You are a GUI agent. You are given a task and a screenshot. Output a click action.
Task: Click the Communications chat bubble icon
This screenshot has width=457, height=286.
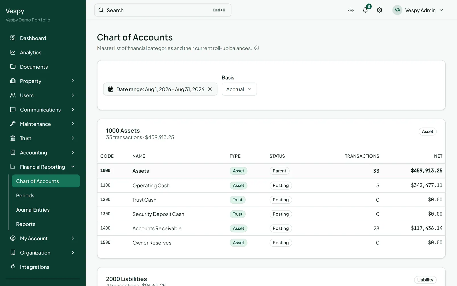tap(13, 110)
